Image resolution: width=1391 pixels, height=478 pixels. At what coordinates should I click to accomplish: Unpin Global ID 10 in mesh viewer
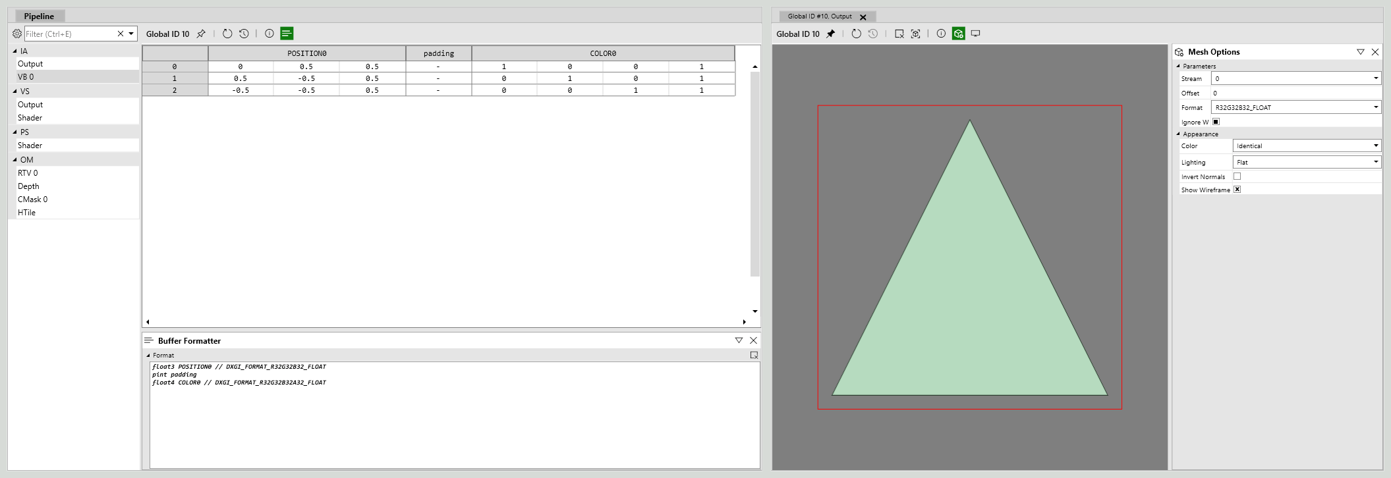click(831, 34)
